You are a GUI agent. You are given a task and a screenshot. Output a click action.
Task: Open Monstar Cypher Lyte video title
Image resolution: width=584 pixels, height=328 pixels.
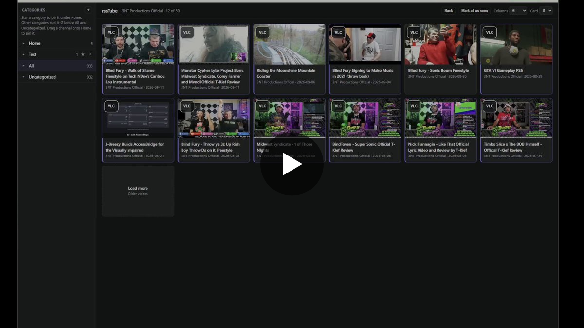[x=212, y=76]
